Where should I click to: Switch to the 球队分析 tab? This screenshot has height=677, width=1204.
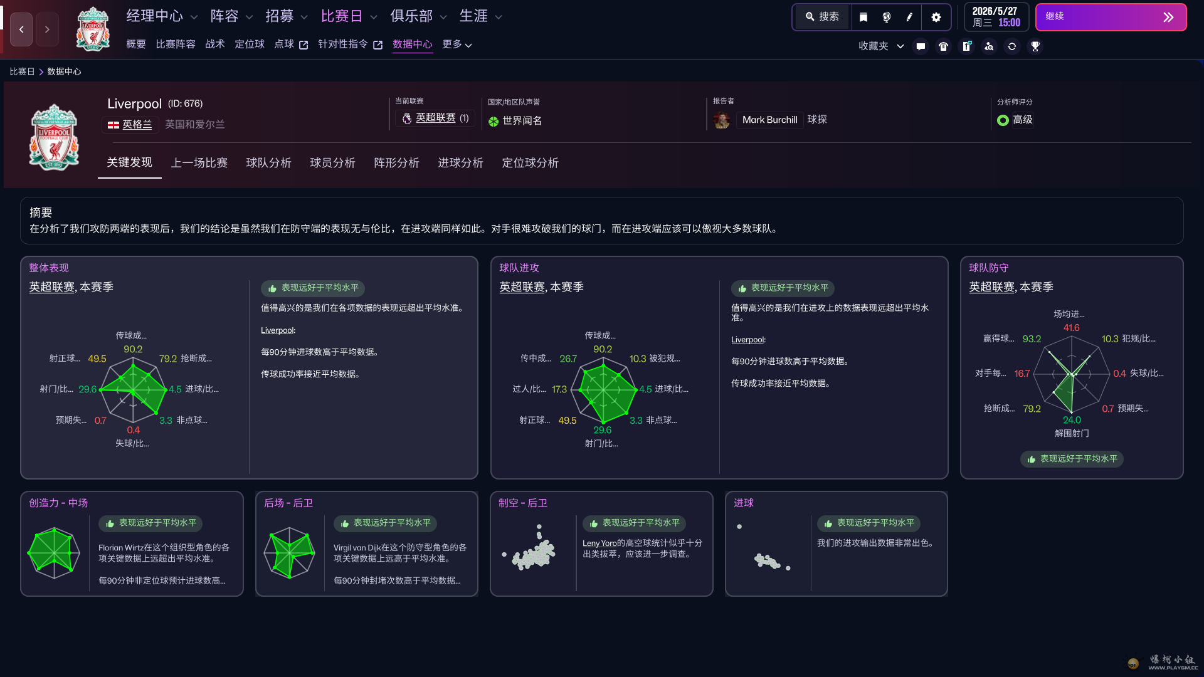click(268, 163)
